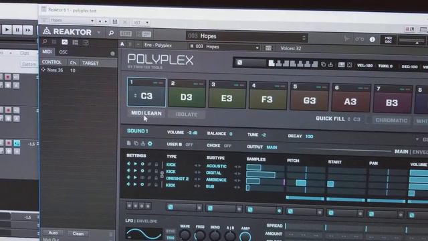Click the Polyplex copy kit icon
This screenshot has width=428, height=241.
point(323,64)
